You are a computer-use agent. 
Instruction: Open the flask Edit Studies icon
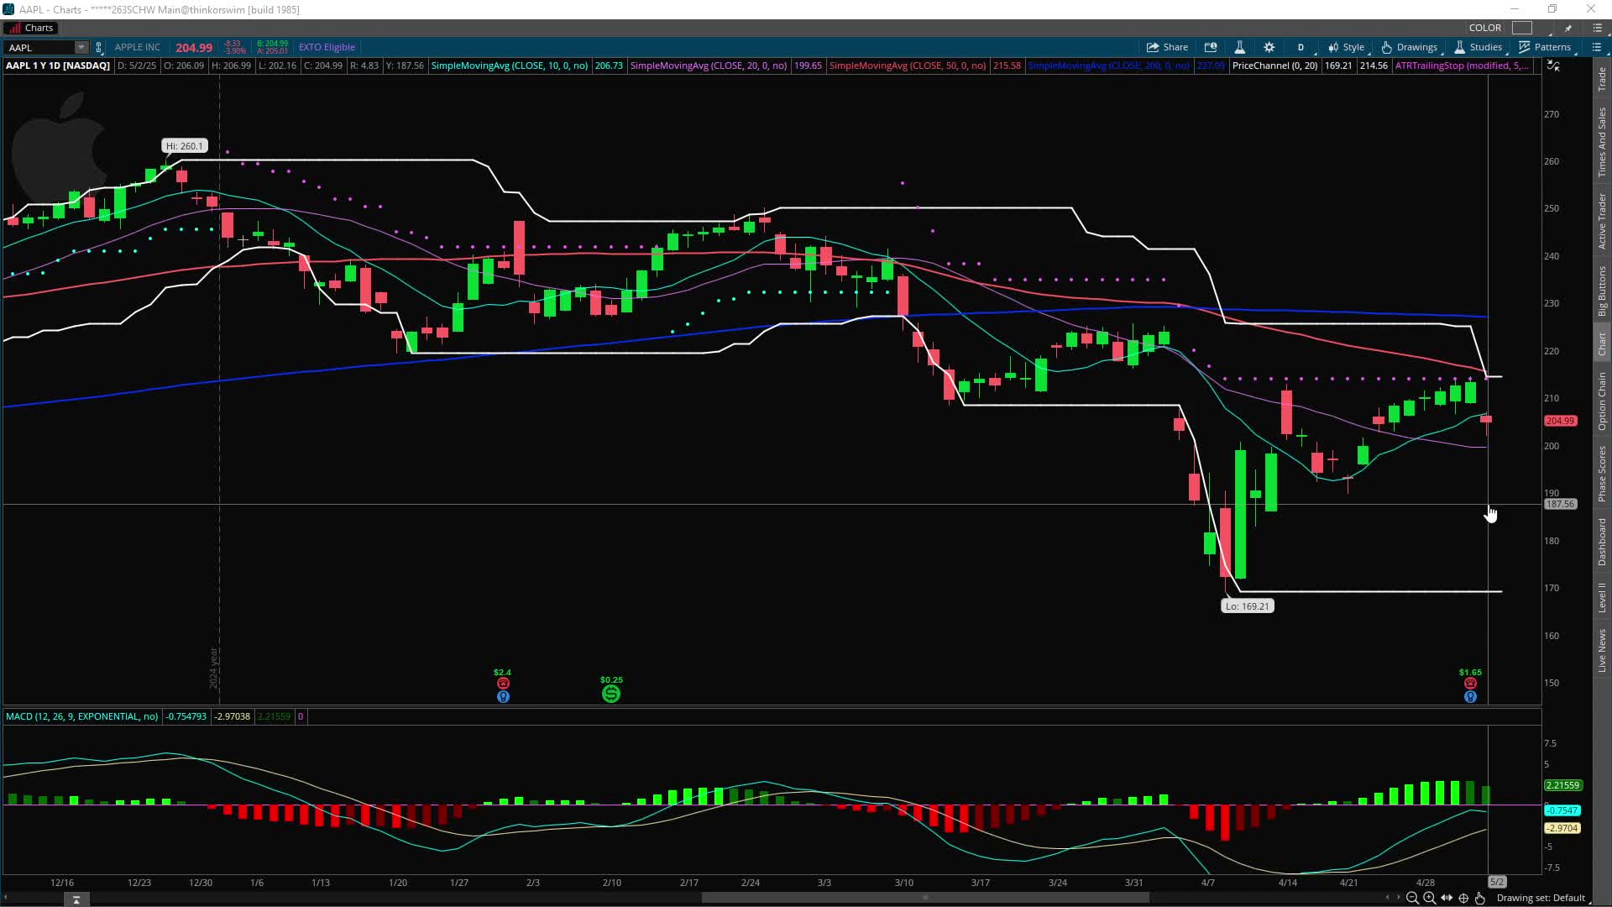(1239, 47)
